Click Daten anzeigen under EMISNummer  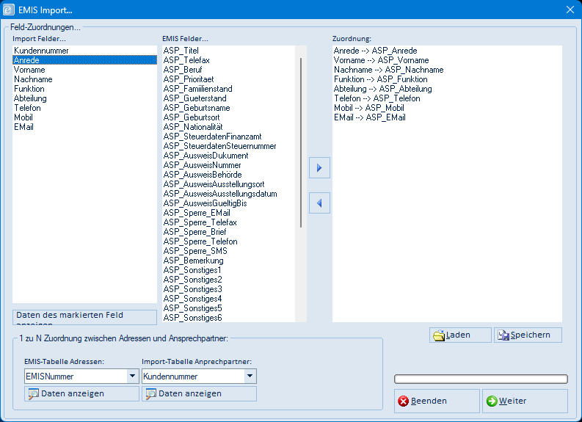81,393
